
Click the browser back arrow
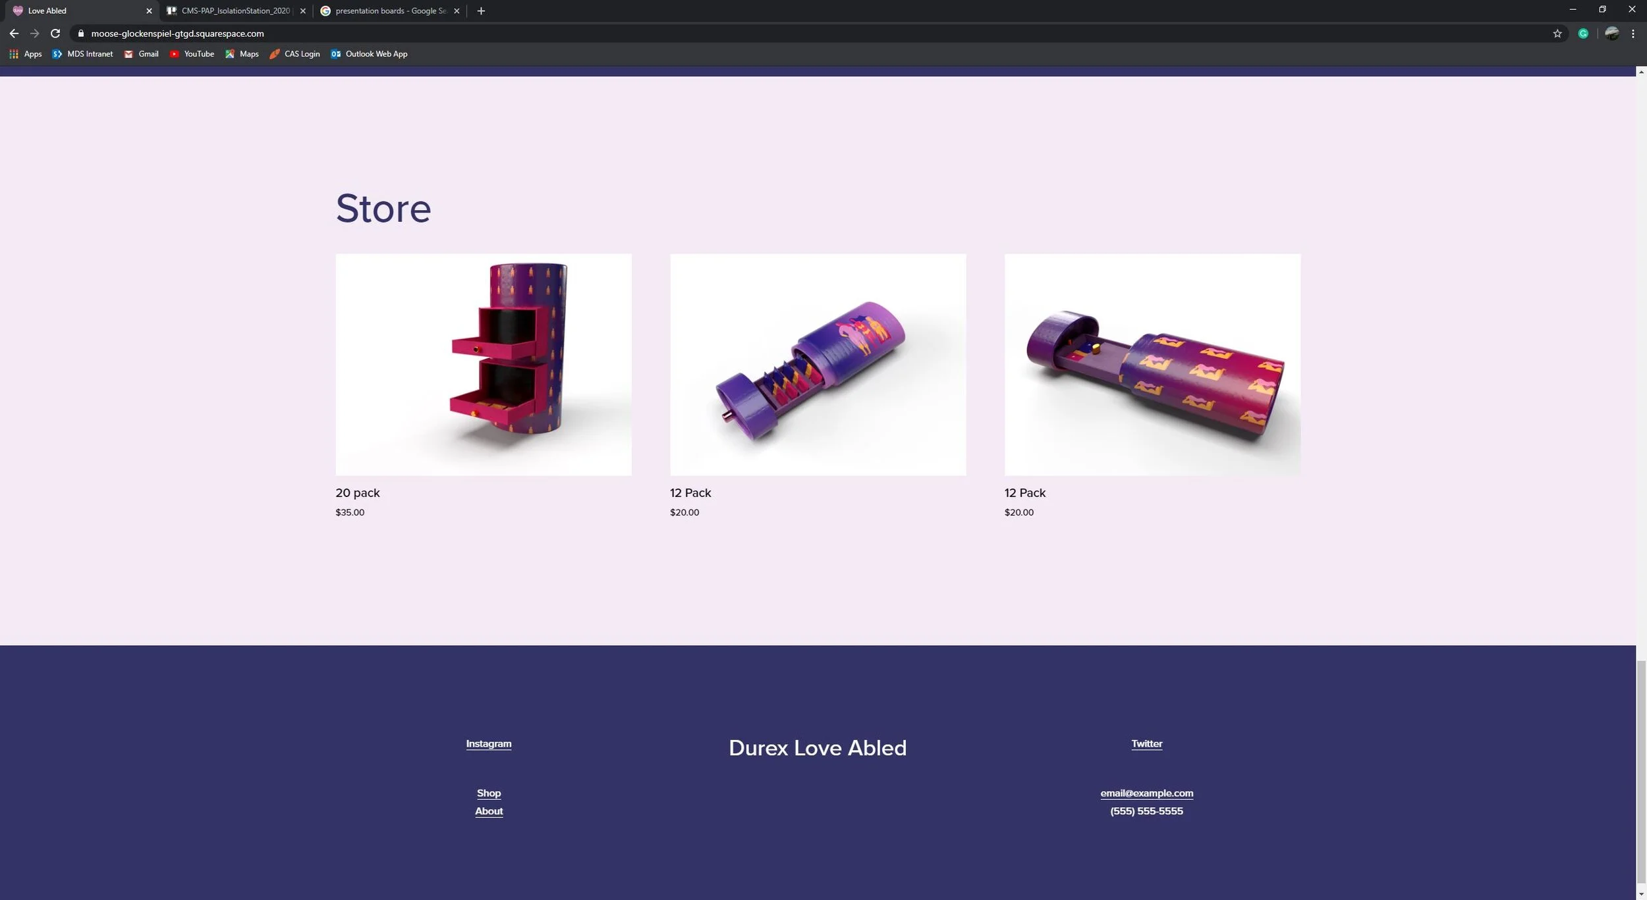pos(14,34)
